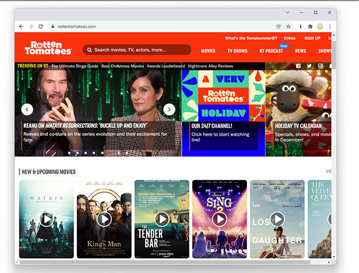359x273 pixels.
Task: Click the horizontal scrollbar at bottom
Action: point(165,262)
